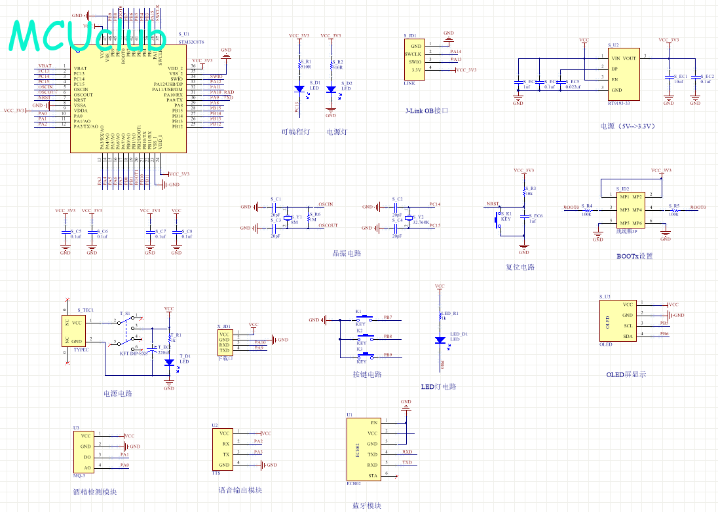Click the X_JD1 download port connector
Image resolution: width=718 pixels, height=512 pixels.
pos(225,341)
